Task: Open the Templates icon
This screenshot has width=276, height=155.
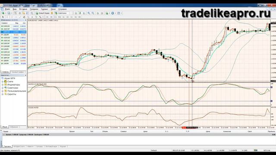Action: point(119,13)
